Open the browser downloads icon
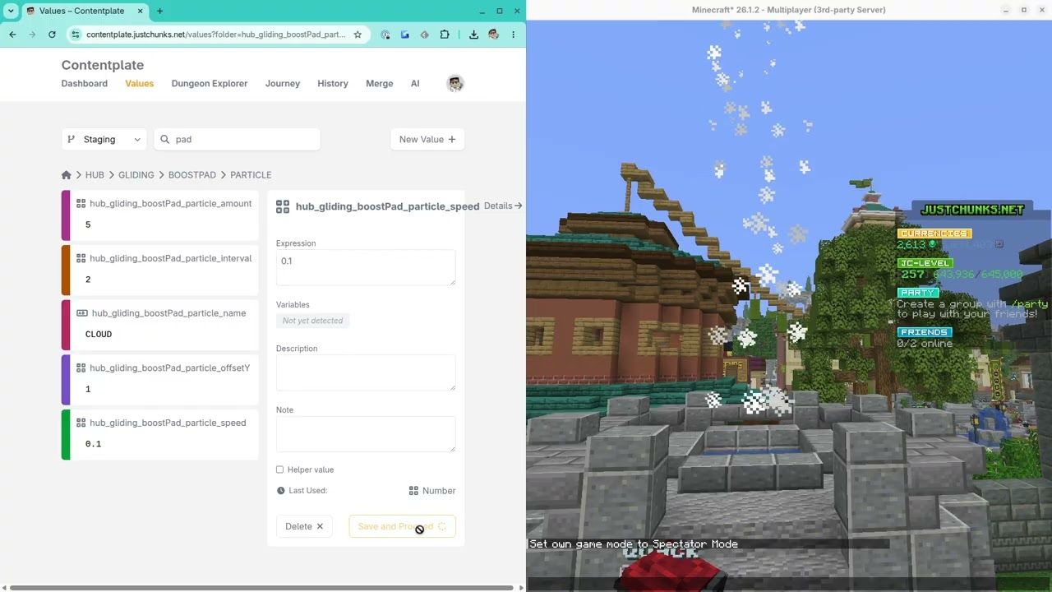 coord(473,35)
